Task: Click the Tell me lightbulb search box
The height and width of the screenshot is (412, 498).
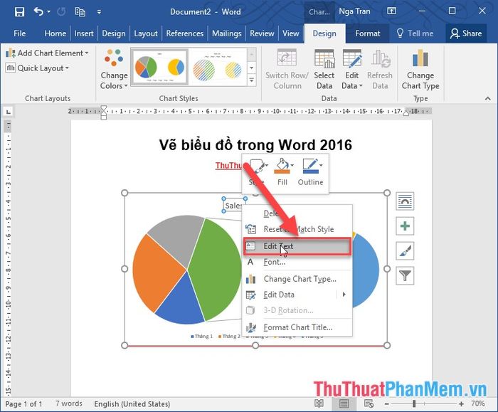Action: click(415, 33)
